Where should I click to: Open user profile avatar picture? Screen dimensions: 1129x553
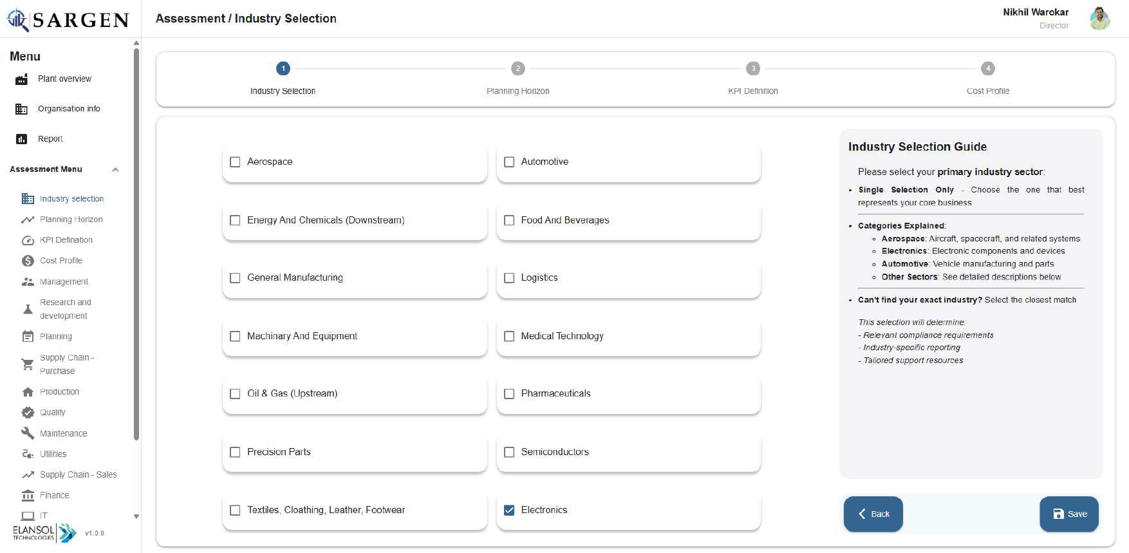pyautogui.click(x=1099, y=19)
